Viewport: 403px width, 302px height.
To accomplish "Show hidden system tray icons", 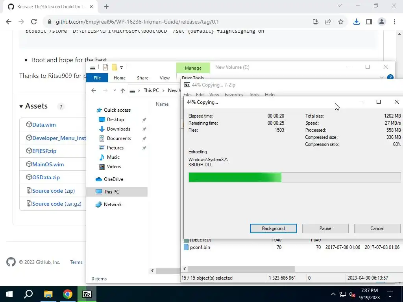I will 333,294.
